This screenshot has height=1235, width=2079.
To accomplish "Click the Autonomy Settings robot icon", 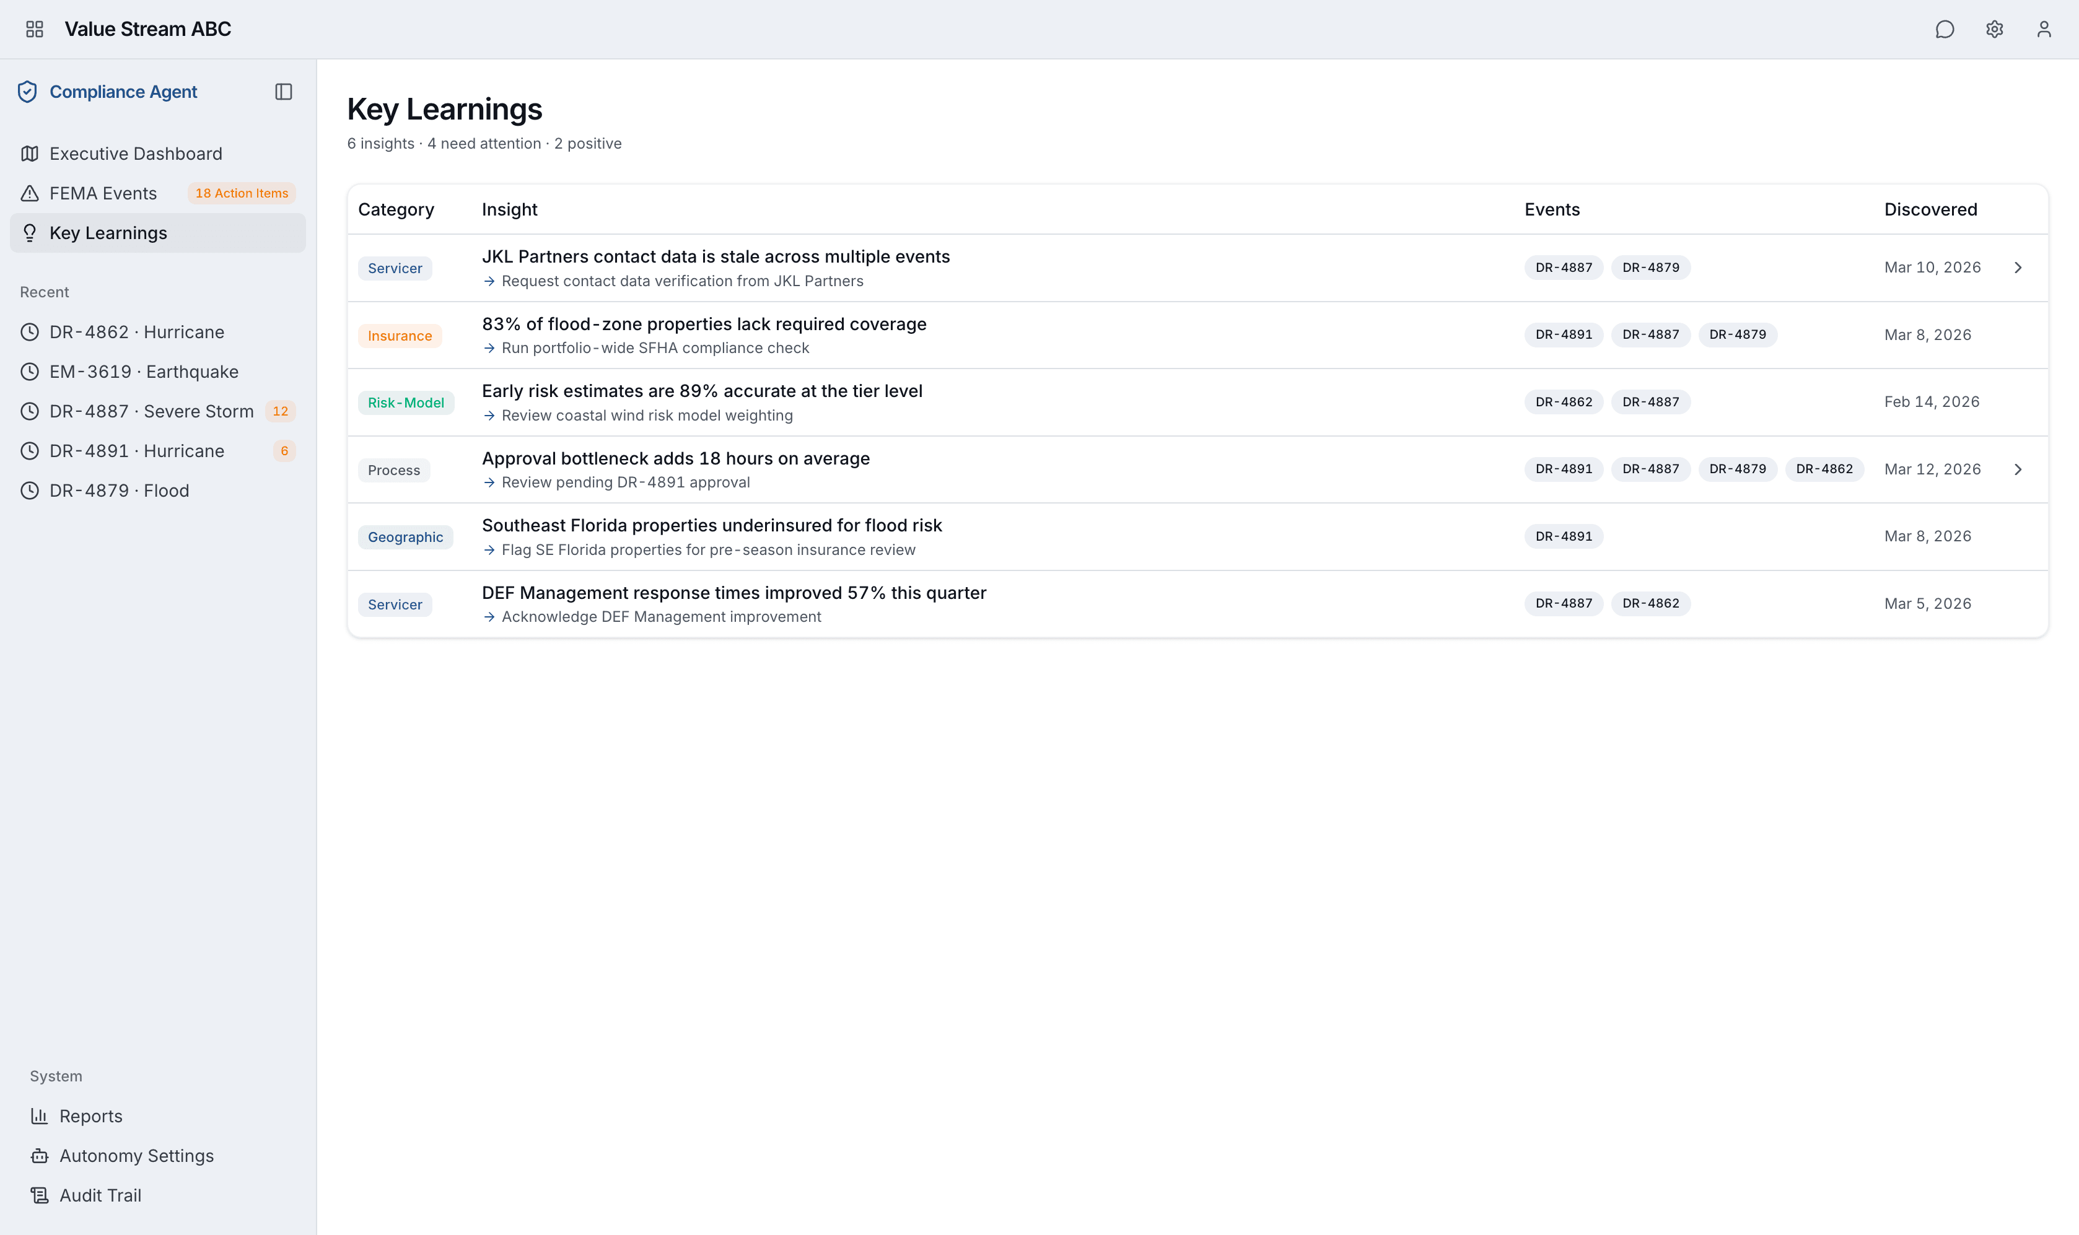I will [39, 1156].
